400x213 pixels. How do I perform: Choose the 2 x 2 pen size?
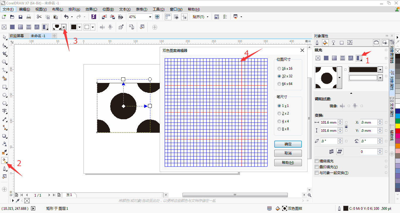point(279,113)
